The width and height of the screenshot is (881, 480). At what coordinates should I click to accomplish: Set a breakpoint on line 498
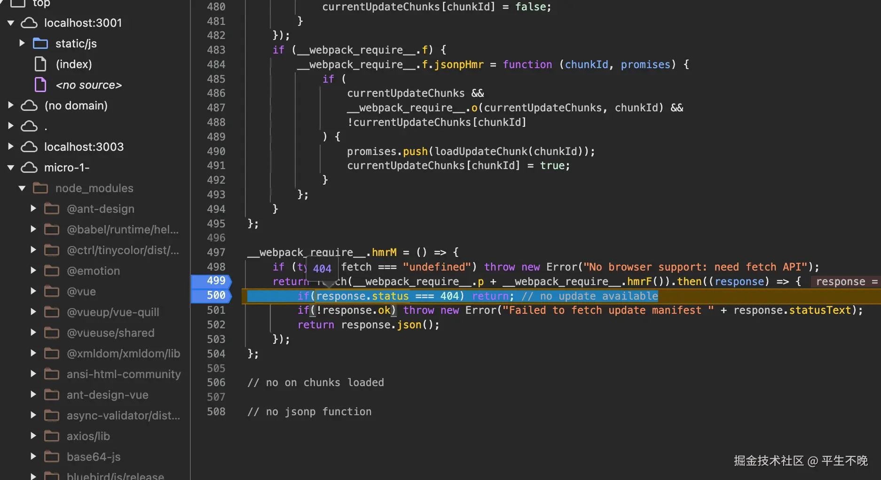click(x=216, y=267)
